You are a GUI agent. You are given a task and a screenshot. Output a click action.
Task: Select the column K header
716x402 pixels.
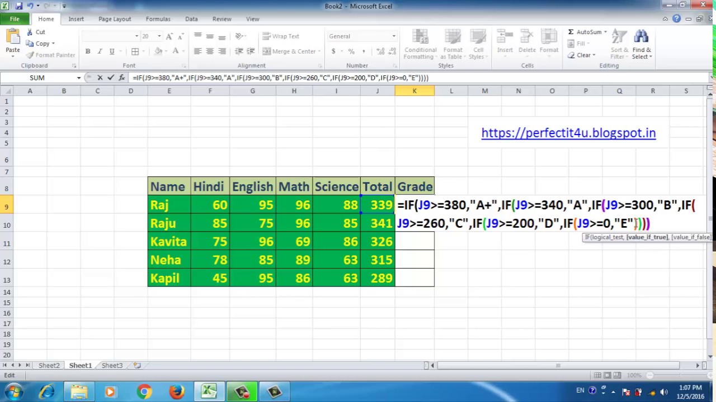(414, 91)
